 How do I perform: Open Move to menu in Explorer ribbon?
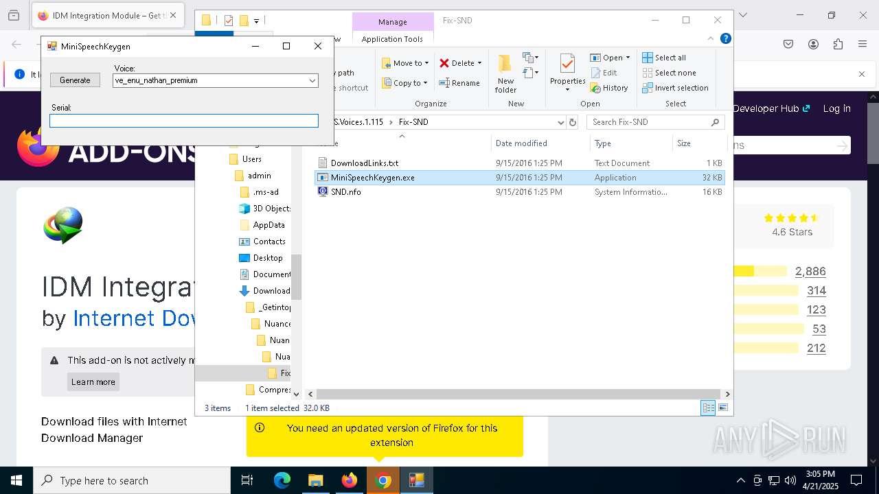click(405, 63)
